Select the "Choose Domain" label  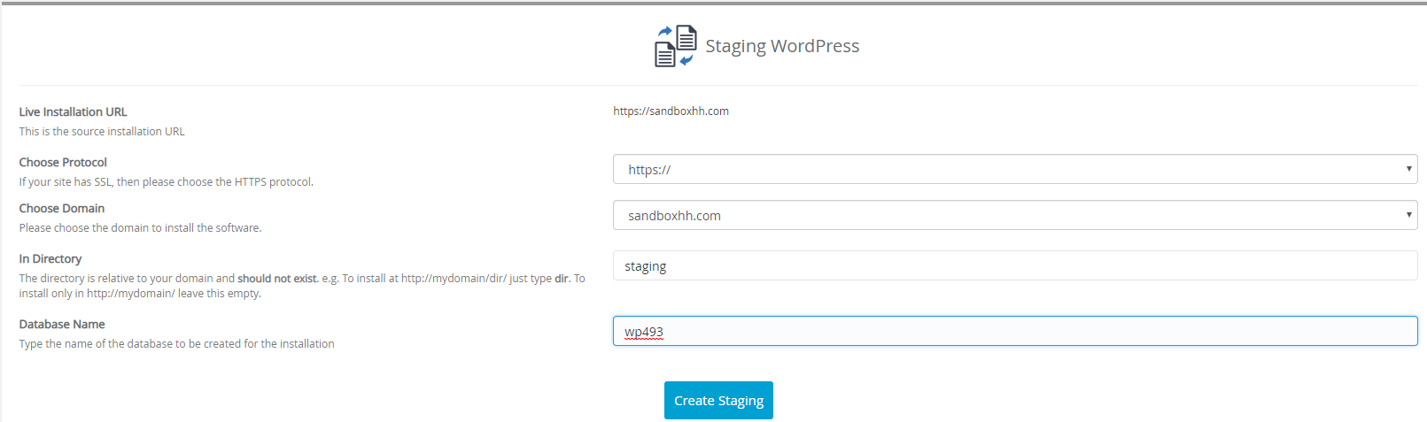click(x=62, y=208)
